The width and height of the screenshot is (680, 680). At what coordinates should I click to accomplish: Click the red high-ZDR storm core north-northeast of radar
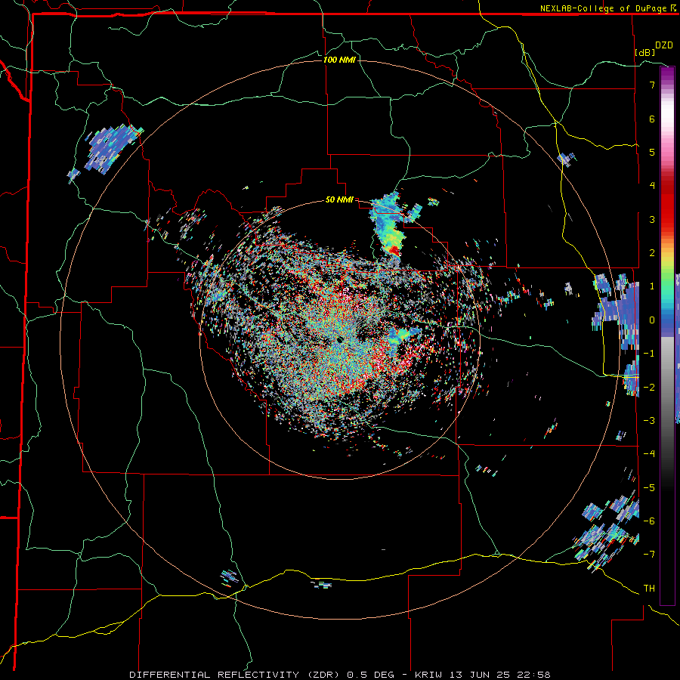394,250
